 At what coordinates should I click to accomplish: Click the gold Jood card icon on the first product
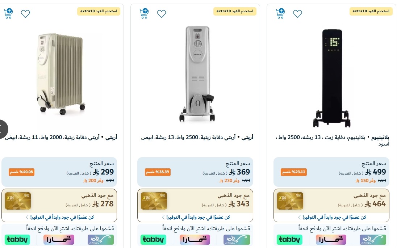click(x=18, y=200)
